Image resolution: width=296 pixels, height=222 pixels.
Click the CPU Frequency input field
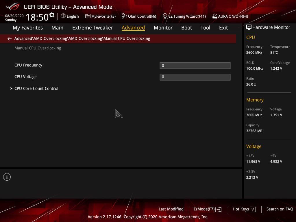click(195, 66)
